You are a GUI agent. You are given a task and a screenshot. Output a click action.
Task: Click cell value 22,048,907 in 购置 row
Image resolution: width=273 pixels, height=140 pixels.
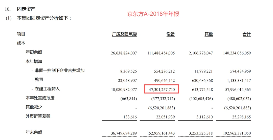tap(127, 80)
